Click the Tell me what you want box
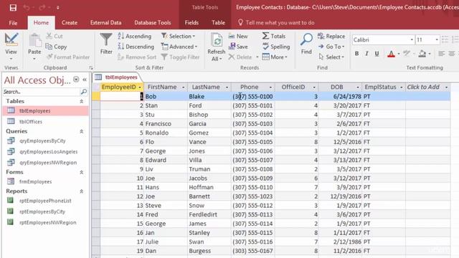 277,22
